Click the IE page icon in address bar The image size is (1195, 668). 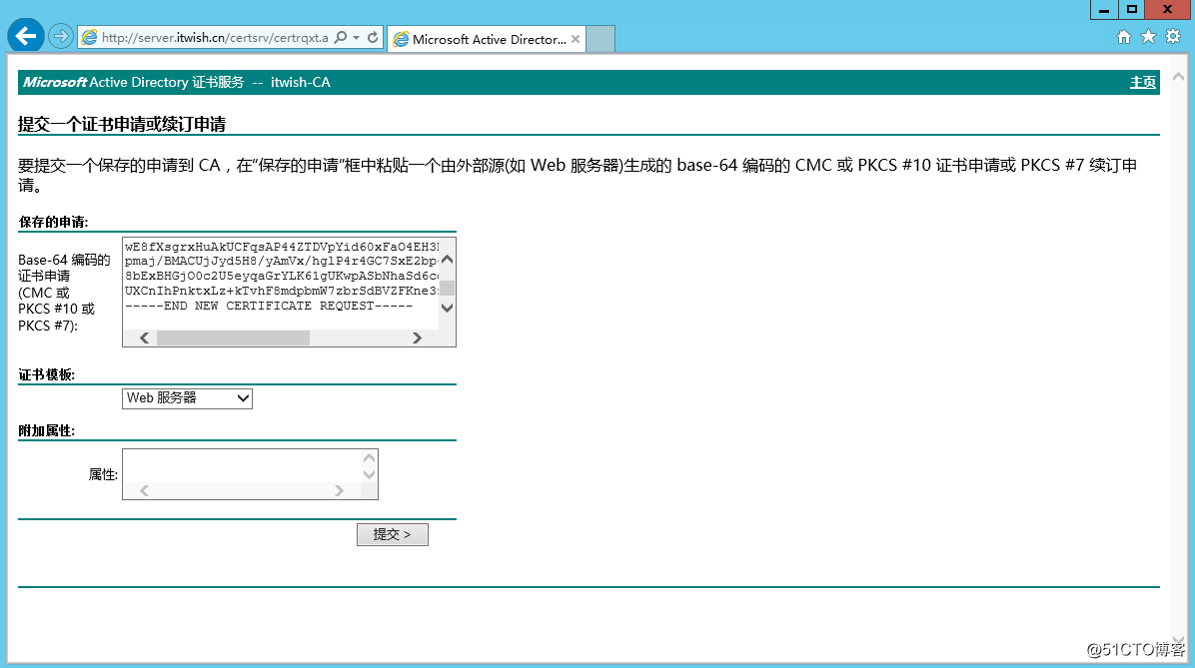coord(89,37)
